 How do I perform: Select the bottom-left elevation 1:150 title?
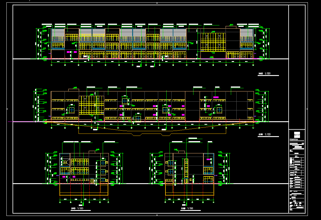[x=77, y=209]
